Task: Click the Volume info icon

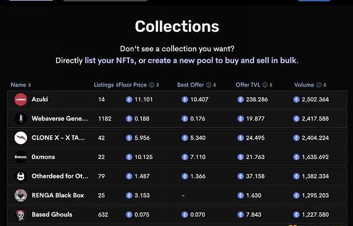Action: coord(318,85)
